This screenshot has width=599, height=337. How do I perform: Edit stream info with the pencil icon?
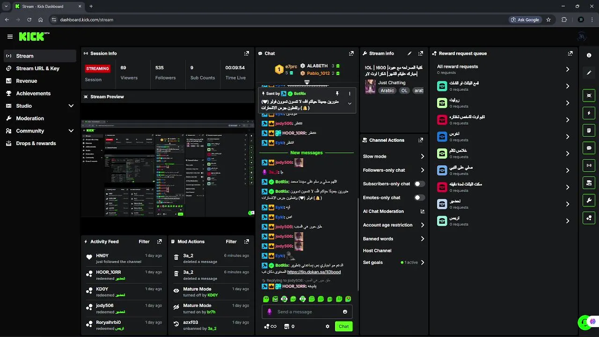[409, 53]
